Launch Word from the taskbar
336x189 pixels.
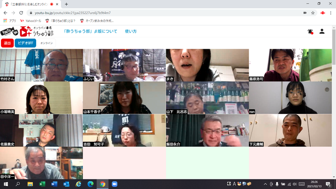point(54,184)
